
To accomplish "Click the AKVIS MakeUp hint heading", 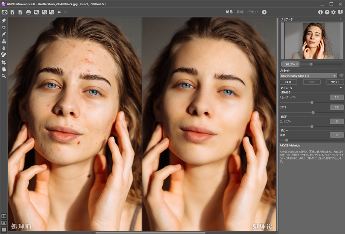I will (290, 145).
